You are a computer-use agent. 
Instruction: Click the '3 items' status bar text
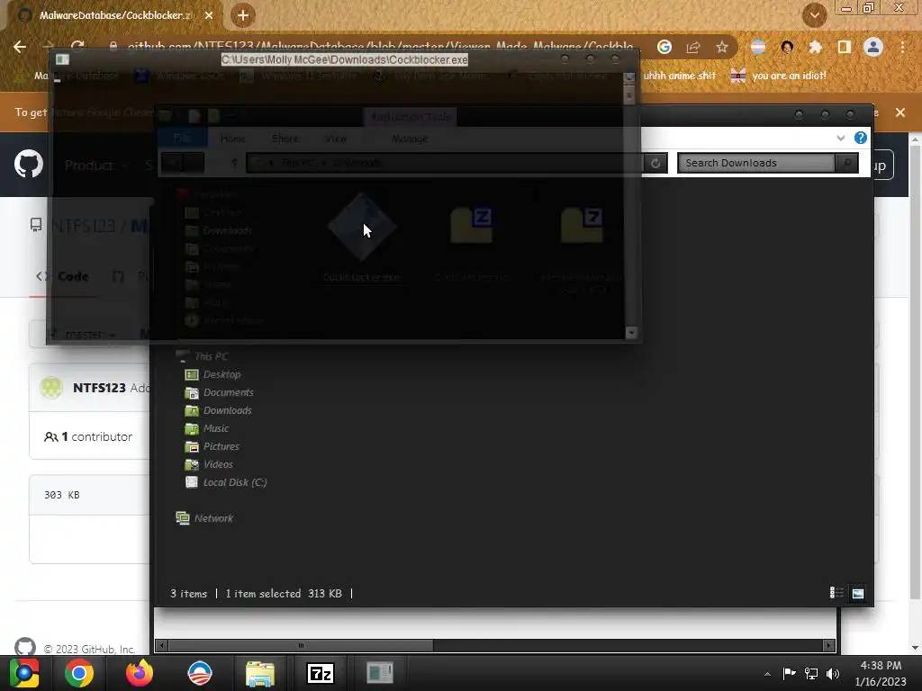(189, 594)
